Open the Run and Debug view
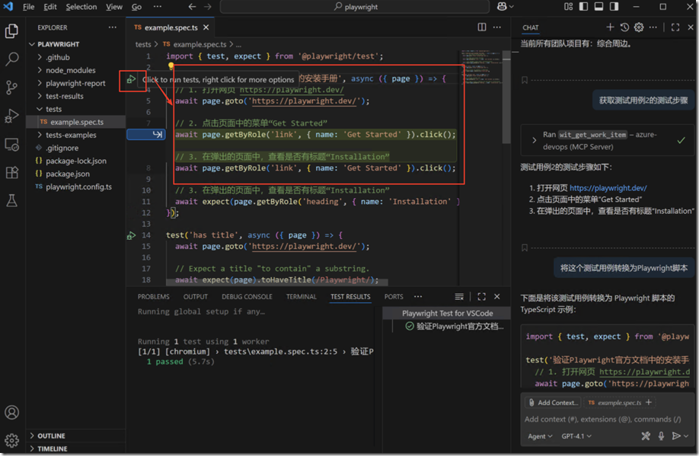The image size is (699, 456). tap(11, 116)
